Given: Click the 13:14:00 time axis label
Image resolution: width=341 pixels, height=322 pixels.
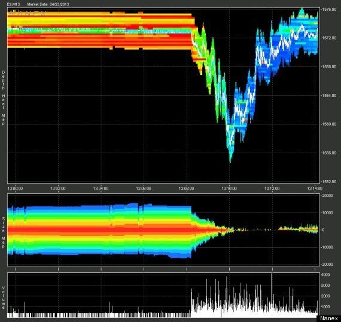Looking at the screenshot, I should point(315,189).
